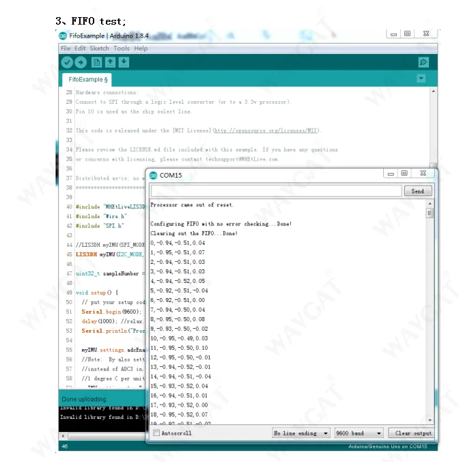This screenshot has height=462, width=476.
Task: Click the Arduino icon in main title bar
Action: click(x=63, y=36)
